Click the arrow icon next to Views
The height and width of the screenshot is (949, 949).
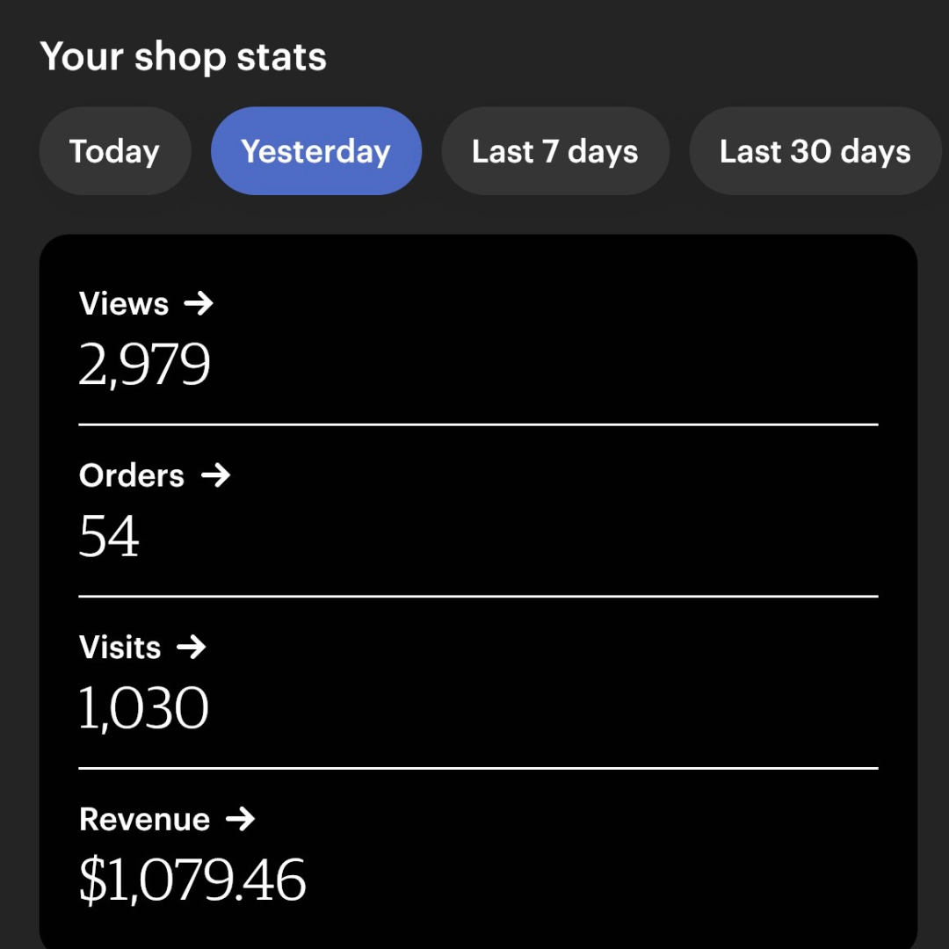tap(199, 303)
